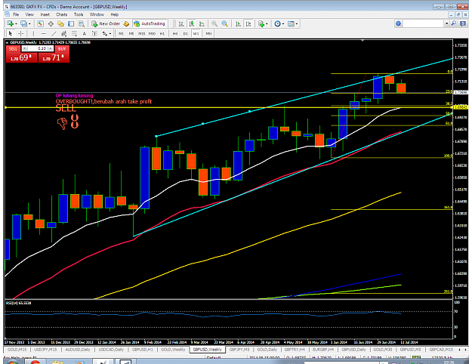Open the Insert menu

click(x=45, y=14)
